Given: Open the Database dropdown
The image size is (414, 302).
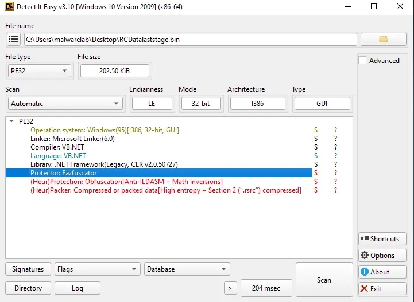Looking at the screenshot, I should (x=187, y=269).
